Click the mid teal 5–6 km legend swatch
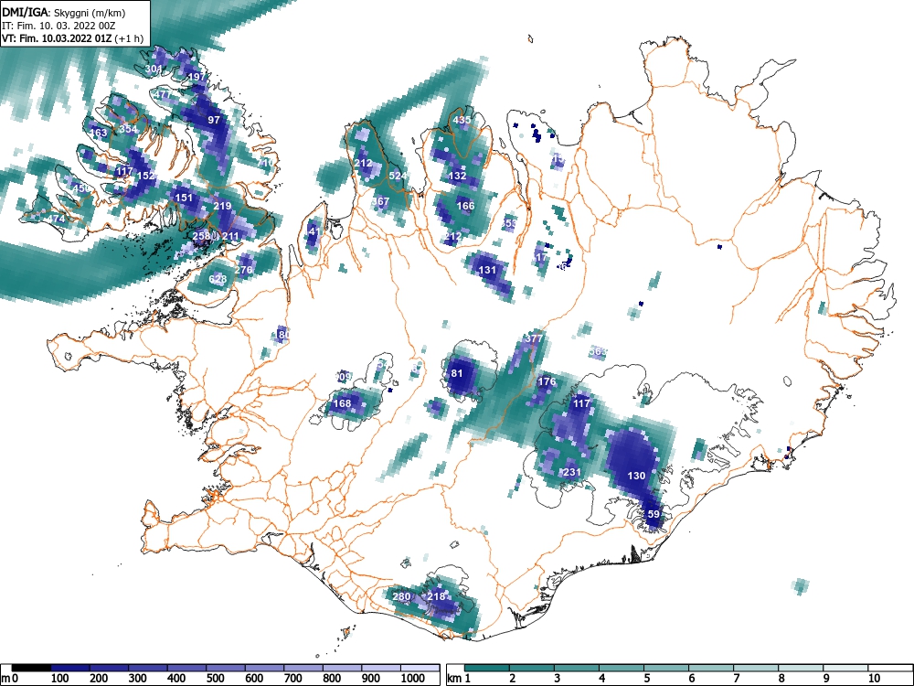 666,668
